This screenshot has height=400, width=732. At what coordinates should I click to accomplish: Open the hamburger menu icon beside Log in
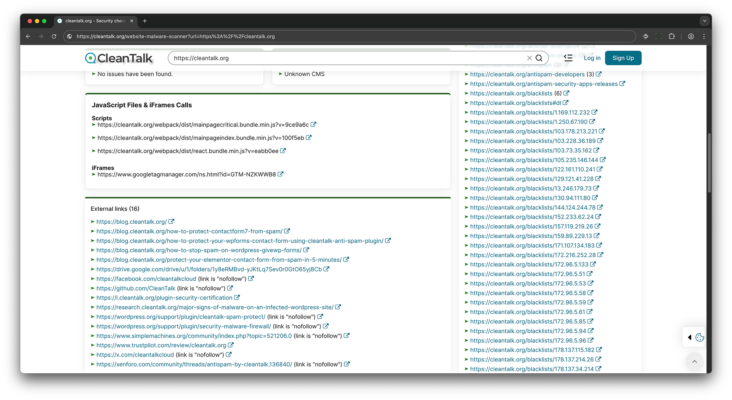pos(568,58)
